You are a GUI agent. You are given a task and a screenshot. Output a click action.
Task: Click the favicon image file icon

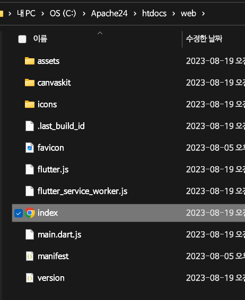(x=30, y=148)
